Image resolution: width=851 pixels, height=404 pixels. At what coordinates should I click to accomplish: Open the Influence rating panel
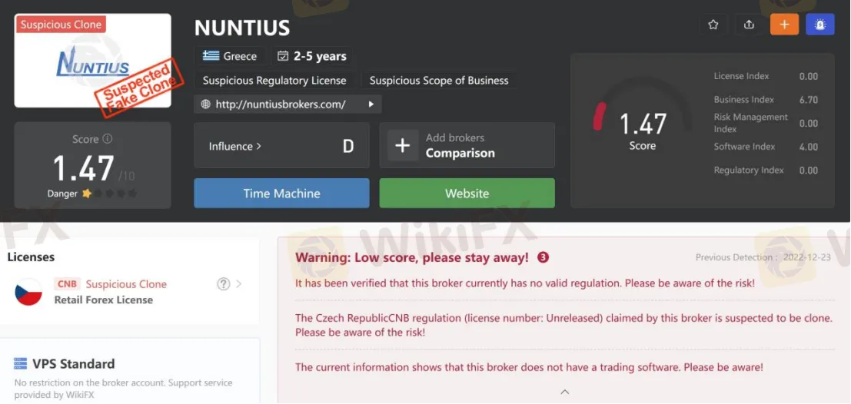pos(281,146)
